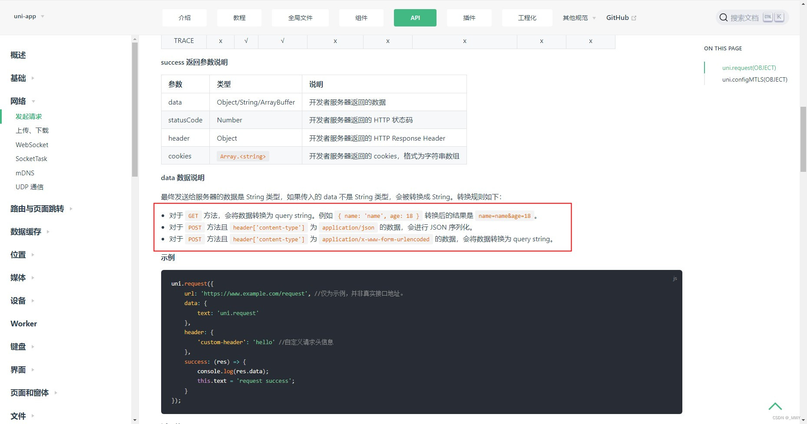Click the 搜索文档 search field
Image resolution: width=807 pixels, height=424 pixels.
pos(744,17)
